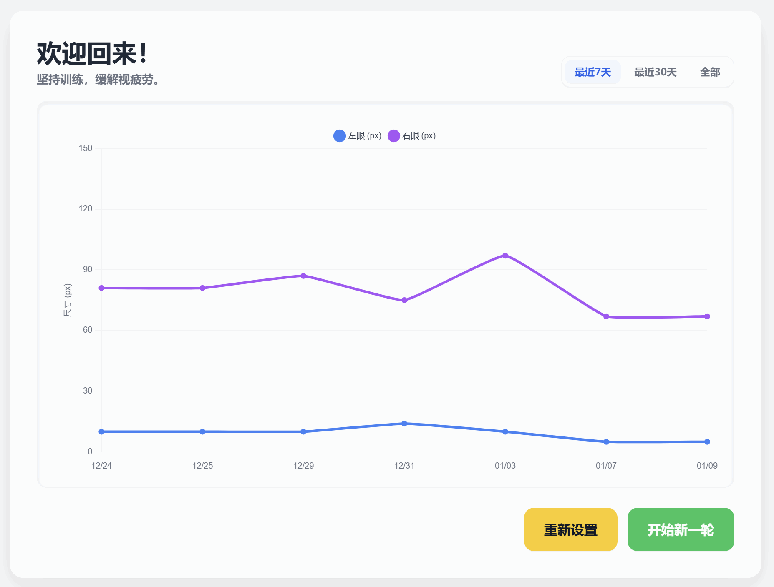Switch to the 最近30天 view
This screenshot has width=774, height=587.
656,72
